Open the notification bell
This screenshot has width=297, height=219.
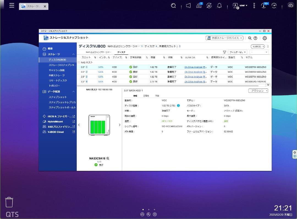pos(220,5)
